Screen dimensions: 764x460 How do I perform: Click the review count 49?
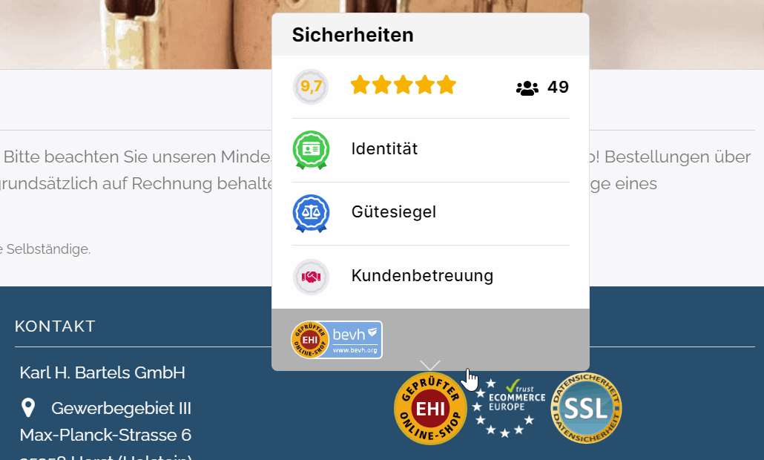tap(558, 88)
